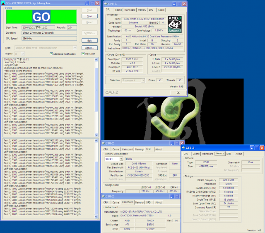Click down arrow of upper ORTHOS log scrollbar
The width and height of the screenshot is (265, 233).
(96, 135)
